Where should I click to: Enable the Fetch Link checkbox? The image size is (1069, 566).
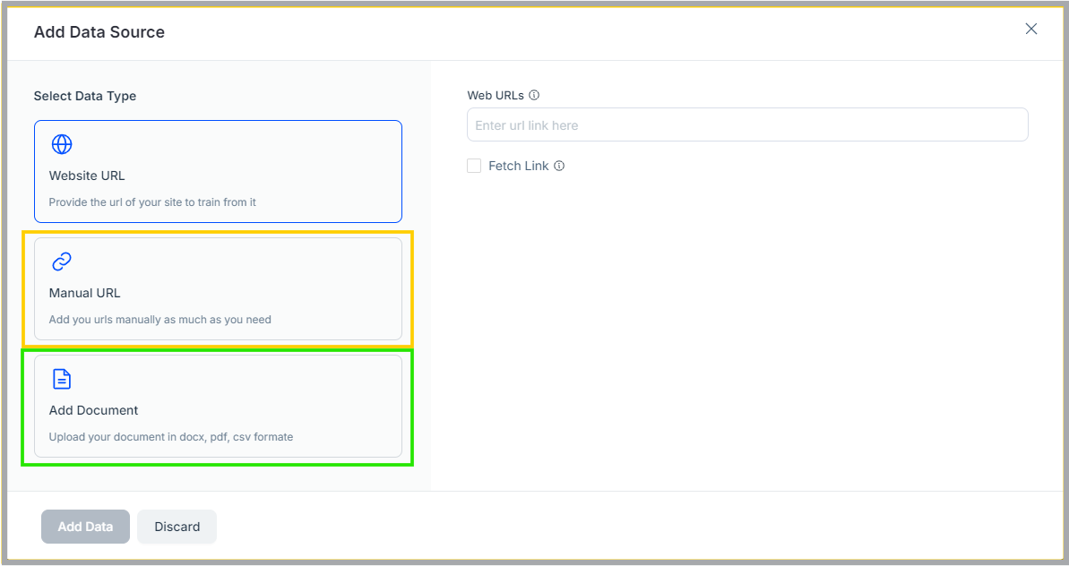tap(474, 166)
